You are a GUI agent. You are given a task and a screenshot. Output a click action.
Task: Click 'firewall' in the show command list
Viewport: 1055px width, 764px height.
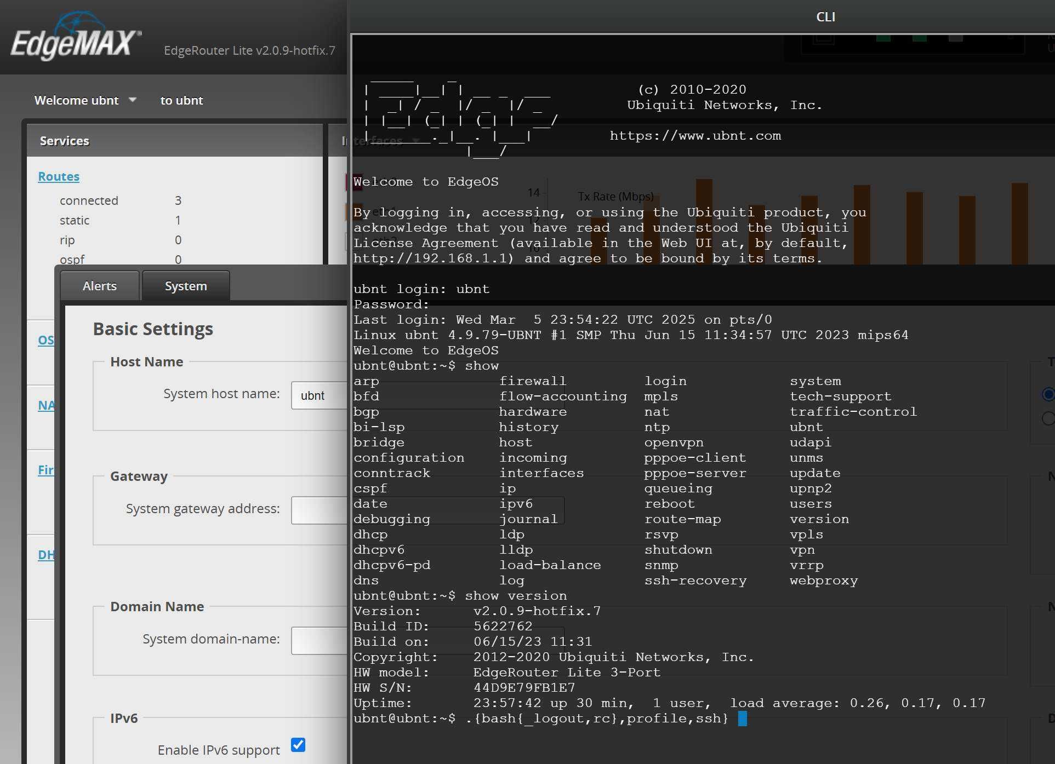(533, 381)
